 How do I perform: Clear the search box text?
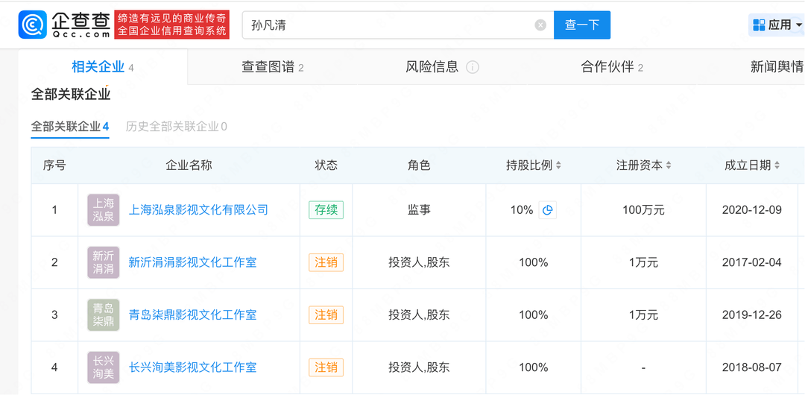point(540,25)
